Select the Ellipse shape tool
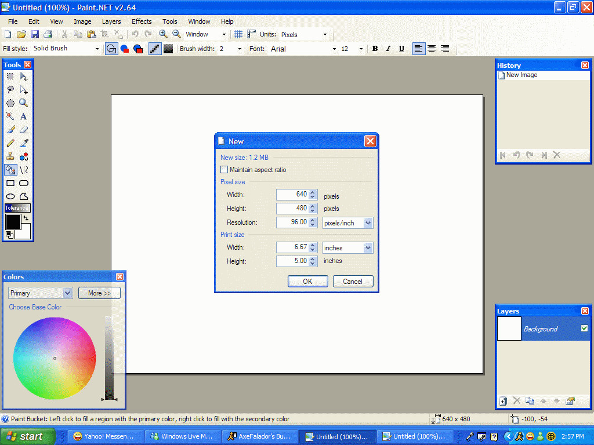 click(x=10, y=196)
